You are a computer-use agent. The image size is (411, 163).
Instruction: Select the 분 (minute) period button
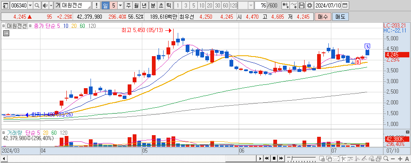153,5
